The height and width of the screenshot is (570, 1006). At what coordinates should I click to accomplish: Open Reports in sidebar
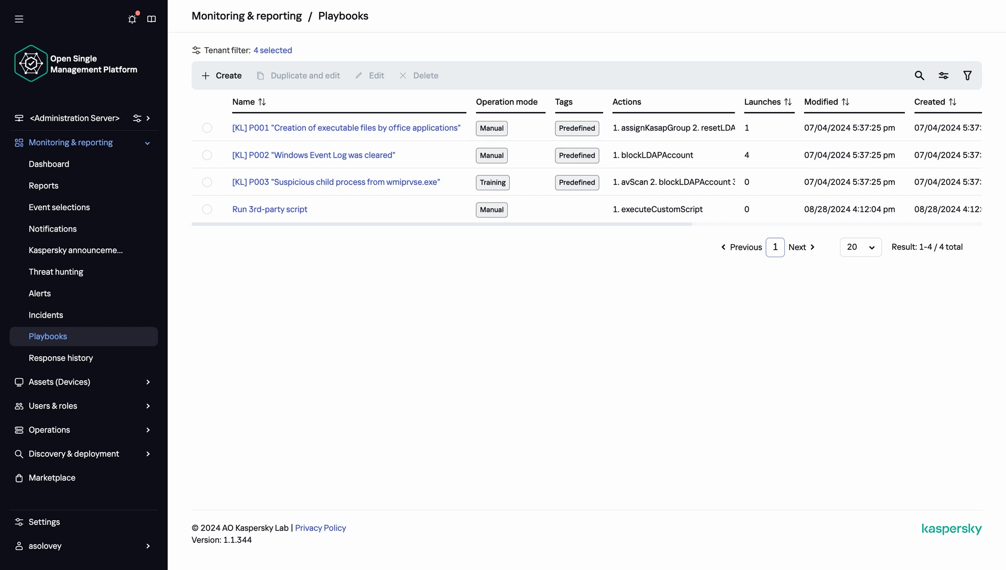(x=43, y=185)
